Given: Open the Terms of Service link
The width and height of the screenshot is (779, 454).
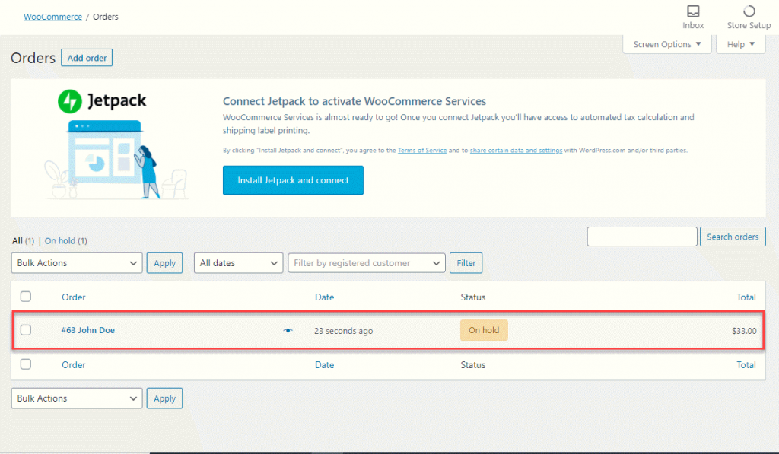Looking at the screenshot, I should click(x=422, y=150).
